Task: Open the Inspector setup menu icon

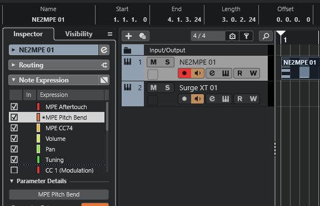Action: [110, 34]
